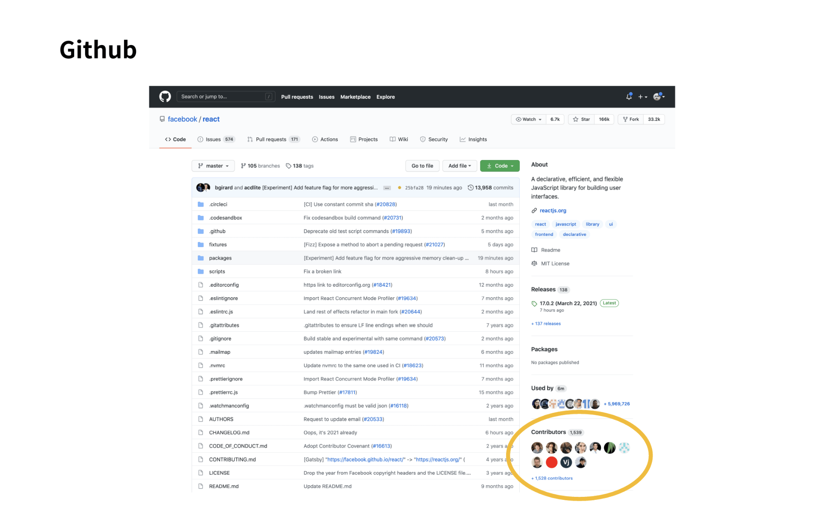The width and height of the screenshot is (818, 508).
Task: Open the .codesandbox folder icon
Action: [200, 218]
